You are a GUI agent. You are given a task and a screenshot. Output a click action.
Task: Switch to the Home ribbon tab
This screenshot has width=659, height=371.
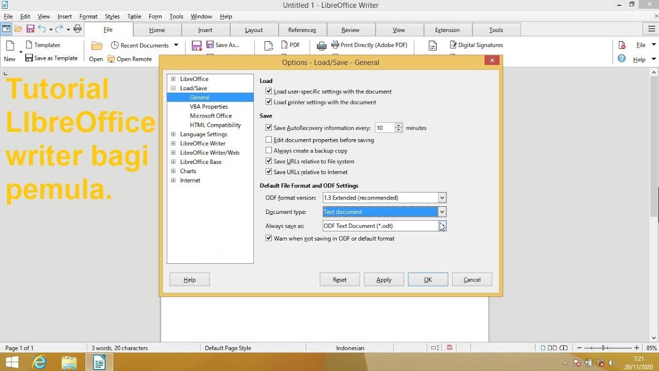[157, 30]
